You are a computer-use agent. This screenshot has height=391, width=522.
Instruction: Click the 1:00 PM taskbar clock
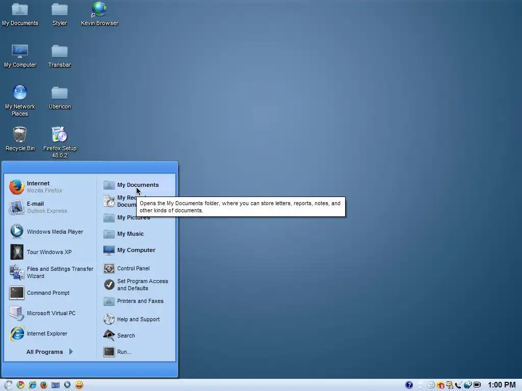[x=502, y=385]
